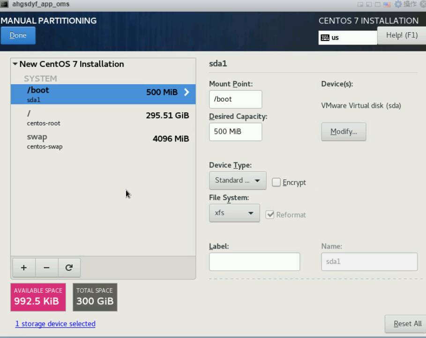Screen dimensions: 426x338
Task: Click the circular arrow reload storage icon
Action: pyautogui.click(x=69, y=268)
